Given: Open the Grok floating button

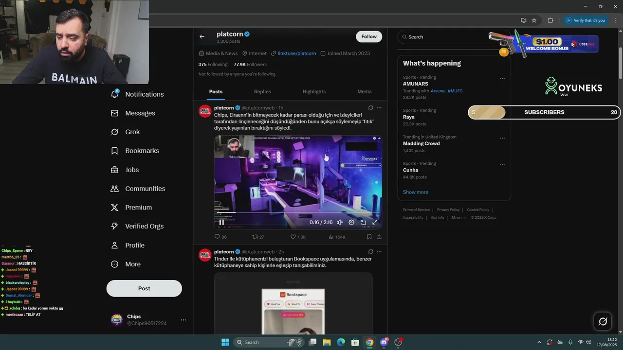Looking at the screenshot, I should coord(603,321).
